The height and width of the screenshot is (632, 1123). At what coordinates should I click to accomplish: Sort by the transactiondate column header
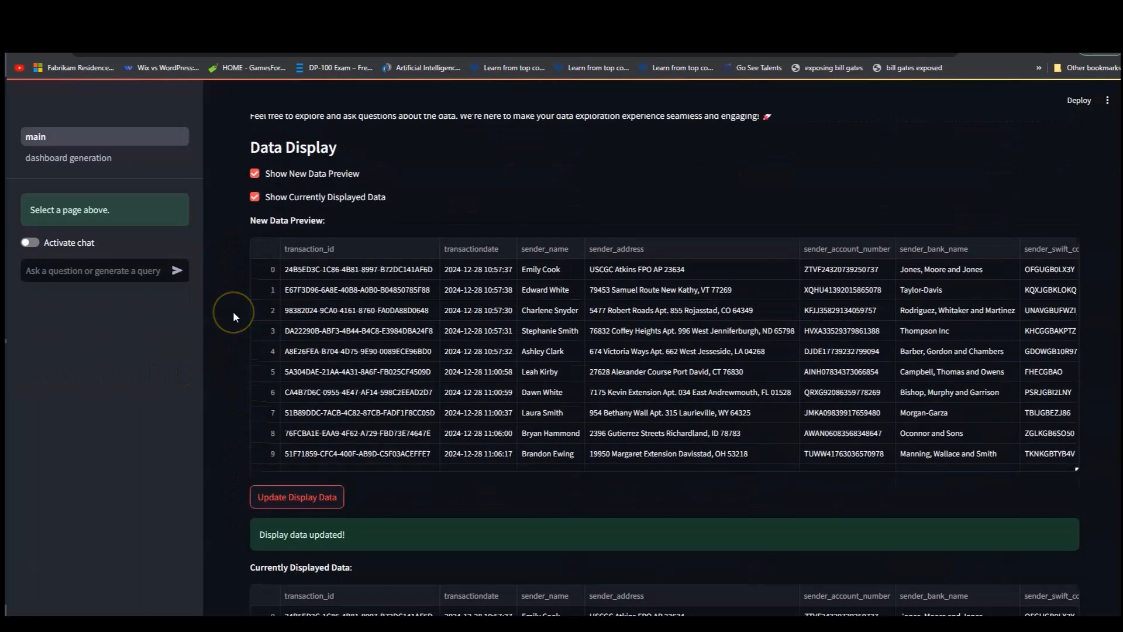click(x=471, y=249)
